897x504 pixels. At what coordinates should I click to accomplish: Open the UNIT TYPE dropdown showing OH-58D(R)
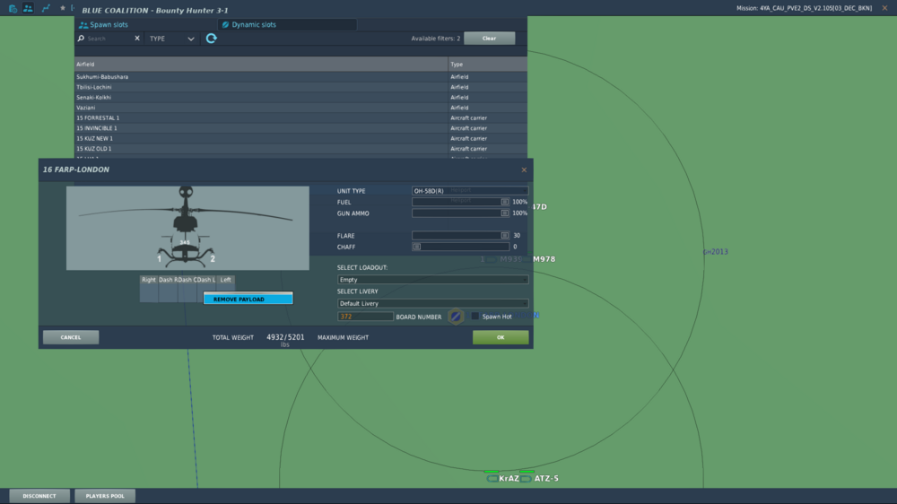[470, 190]
